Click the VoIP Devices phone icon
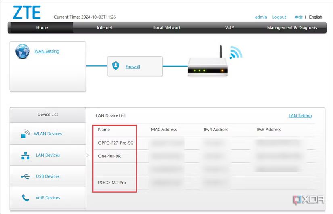The height and width of the screenshot is (214, 333). 25,198
